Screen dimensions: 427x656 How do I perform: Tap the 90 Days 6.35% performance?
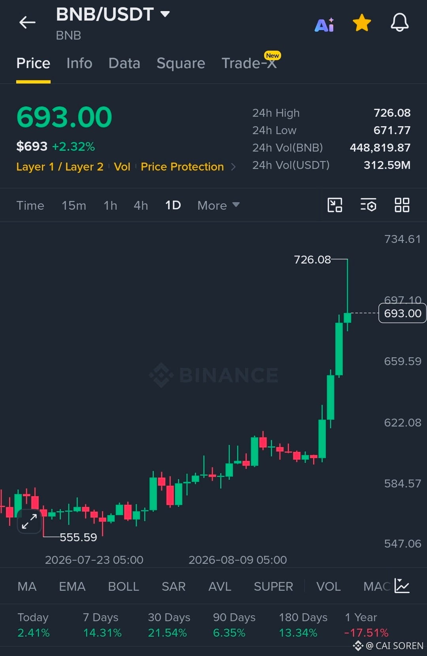(234, 625)
